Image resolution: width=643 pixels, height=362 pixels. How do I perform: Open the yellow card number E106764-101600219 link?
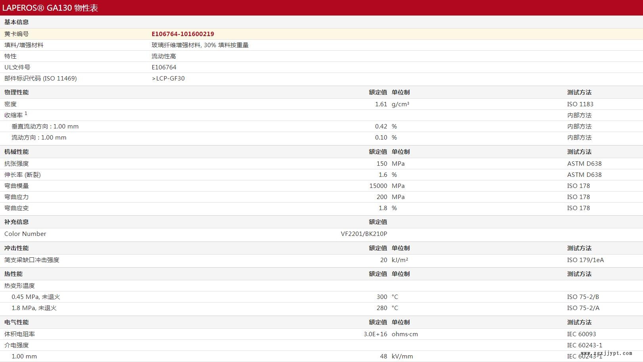[x=183, y=34]
